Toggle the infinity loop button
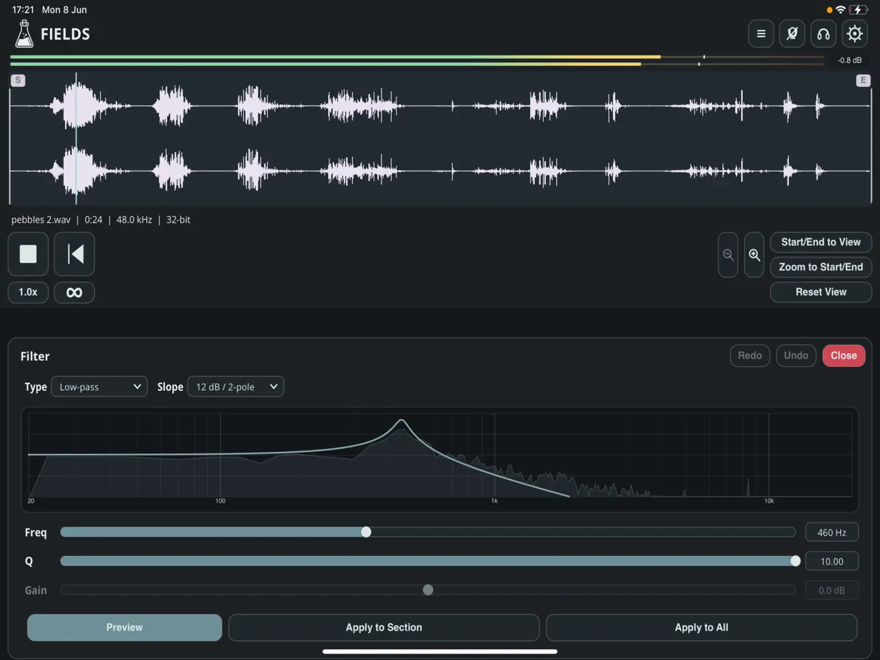 75,292
